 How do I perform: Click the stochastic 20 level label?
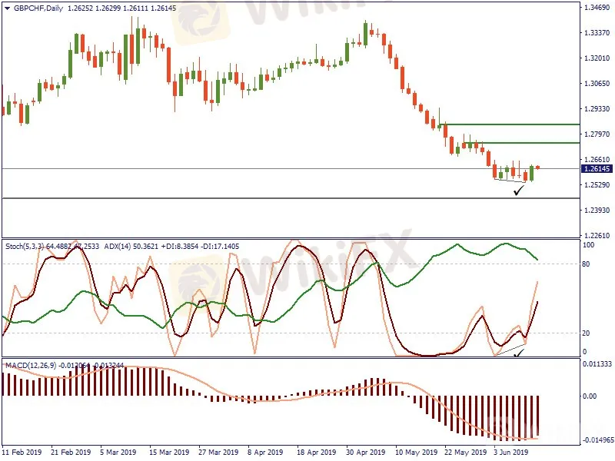click(x=586, y=333)
